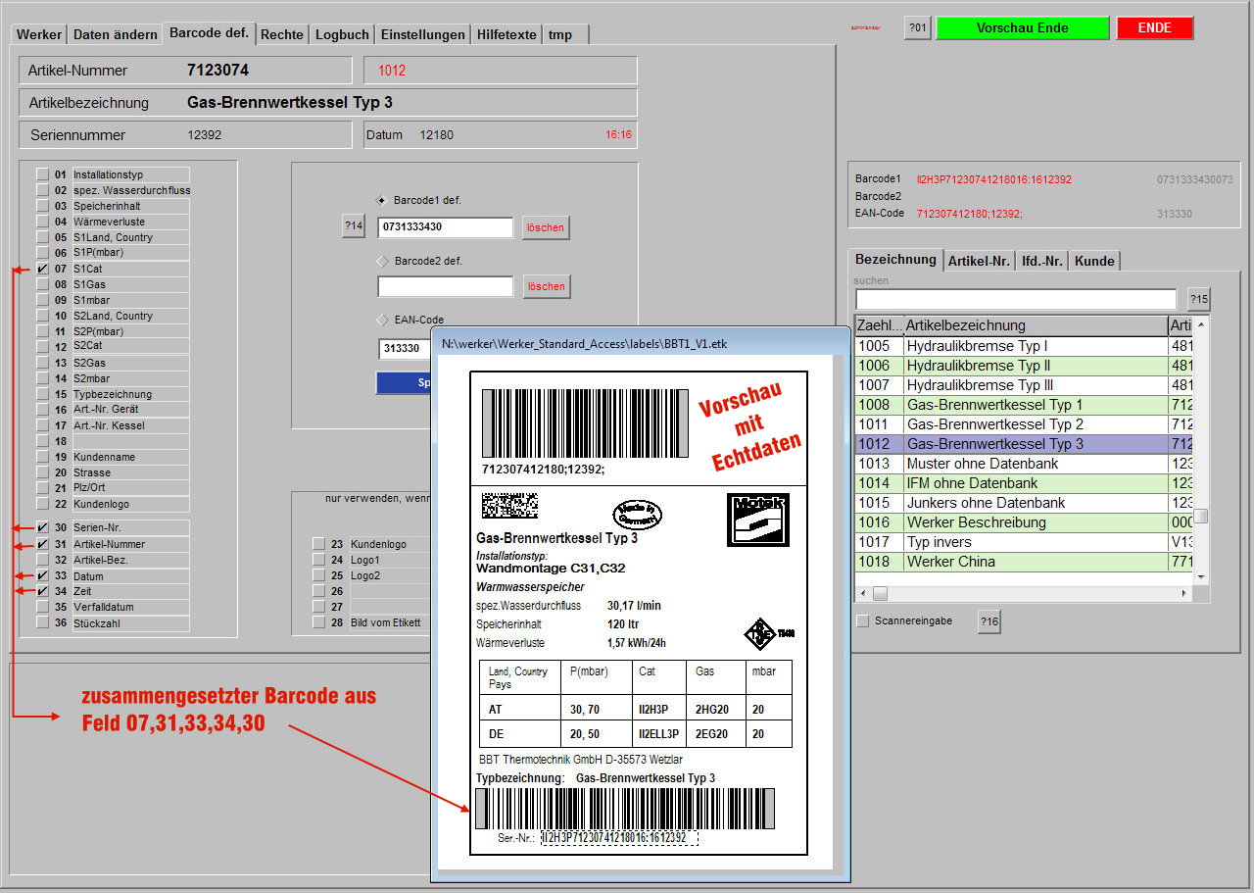Click the green Vorschau Ende button
The width and height of the screenshot is (1254, 893).
tap(1023, 27)
